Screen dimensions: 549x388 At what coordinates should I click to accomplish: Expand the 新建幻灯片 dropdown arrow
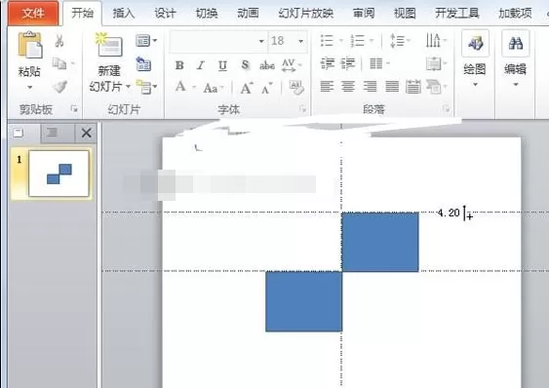point(129,86)
